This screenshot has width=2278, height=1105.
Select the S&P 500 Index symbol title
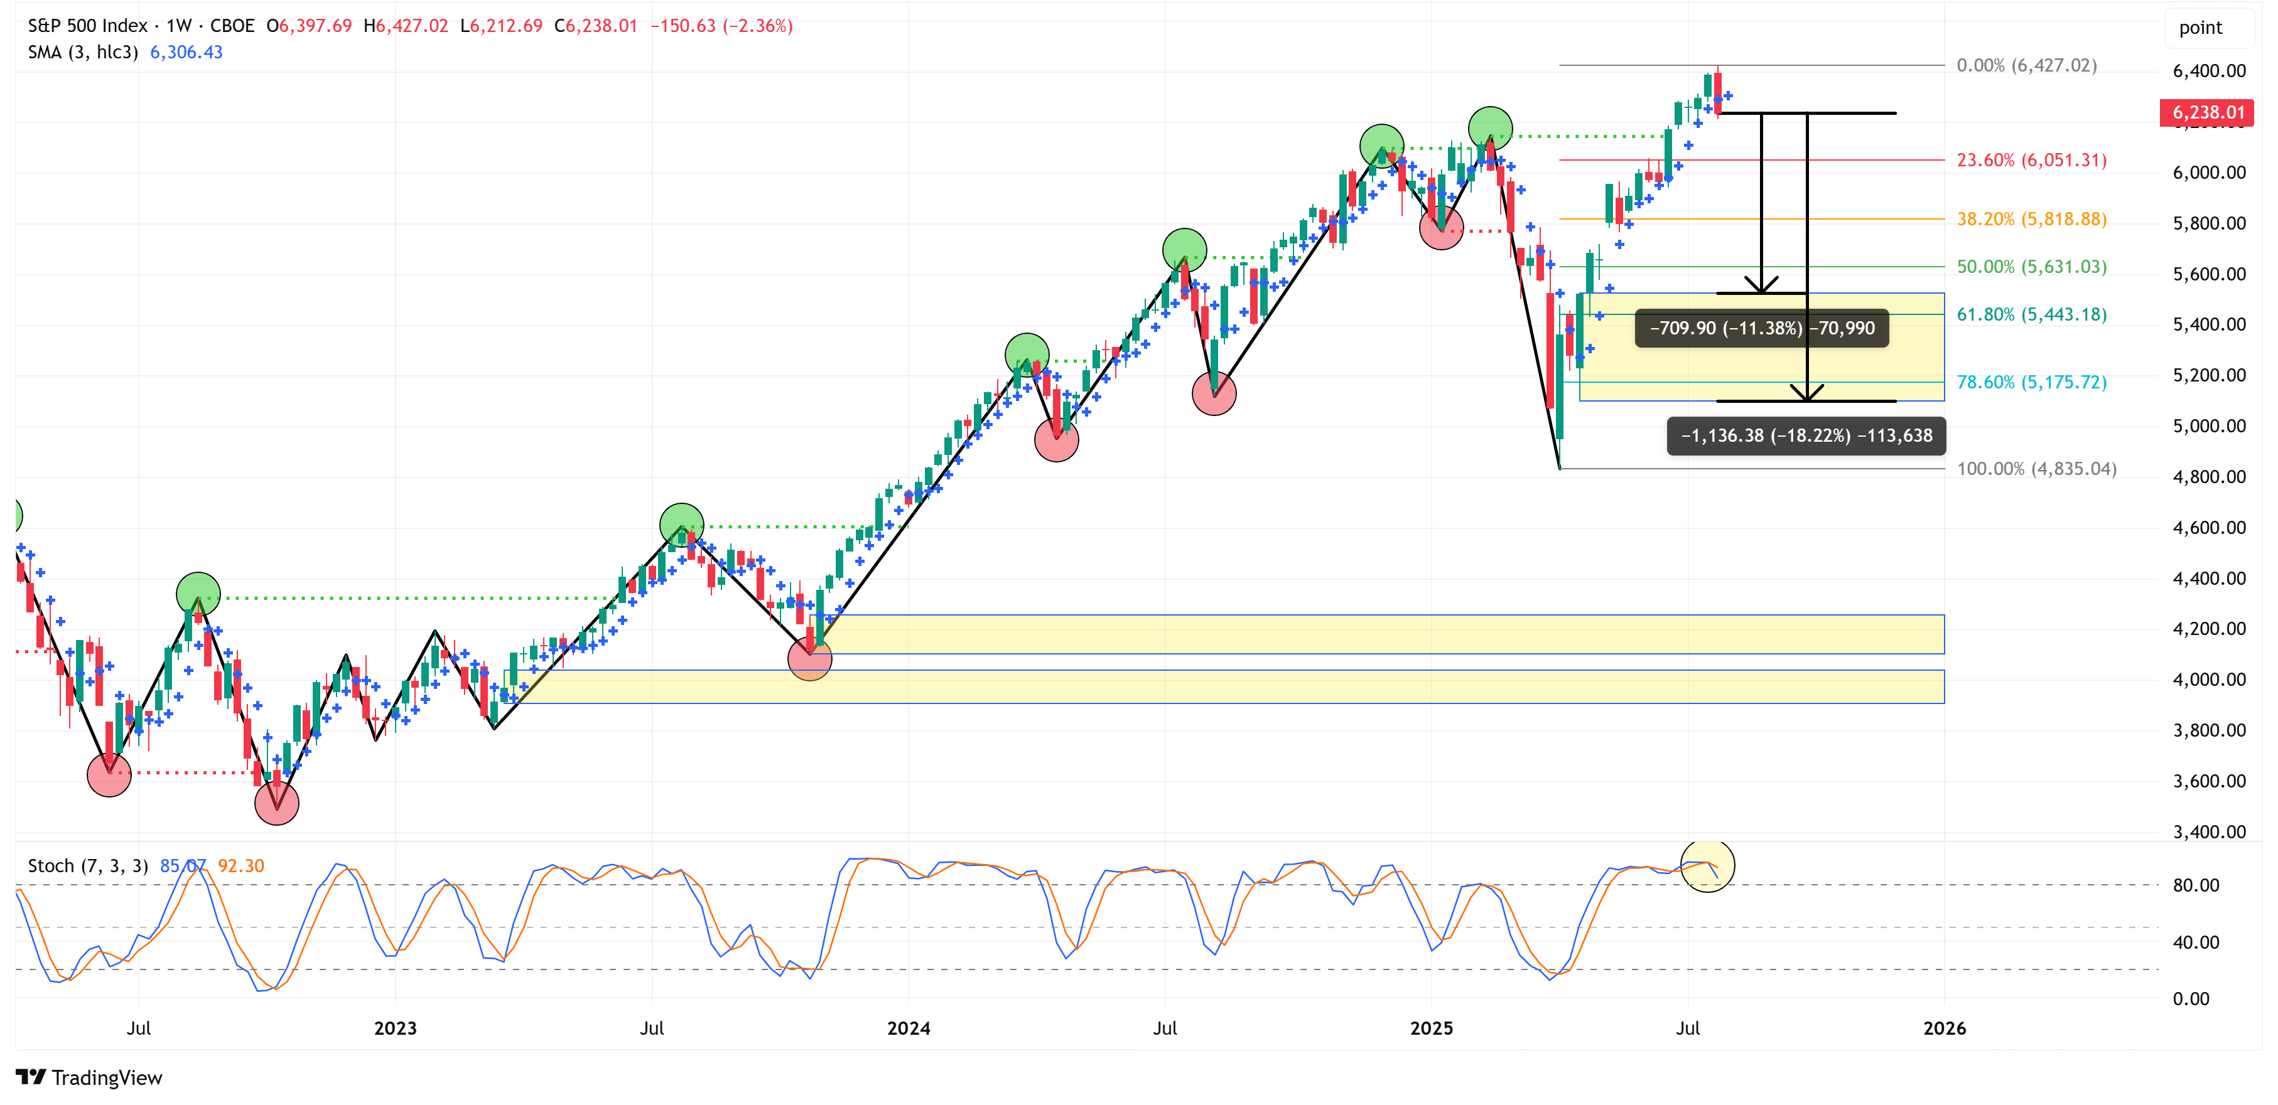pos(87,26)
